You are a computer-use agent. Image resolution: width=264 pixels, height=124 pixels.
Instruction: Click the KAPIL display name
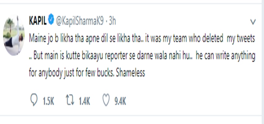pyautogui.click(x=38, y=21)
